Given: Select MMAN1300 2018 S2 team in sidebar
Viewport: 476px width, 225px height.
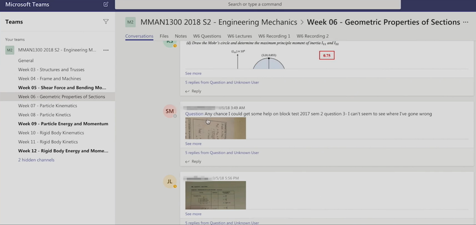Looking at the screenshot, I should pos(57,50).
